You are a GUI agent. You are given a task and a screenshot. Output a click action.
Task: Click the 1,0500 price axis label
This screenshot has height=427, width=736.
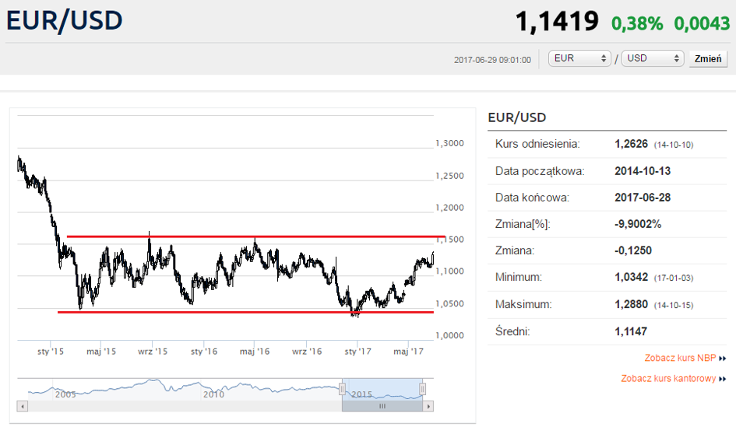click(449, 303)
